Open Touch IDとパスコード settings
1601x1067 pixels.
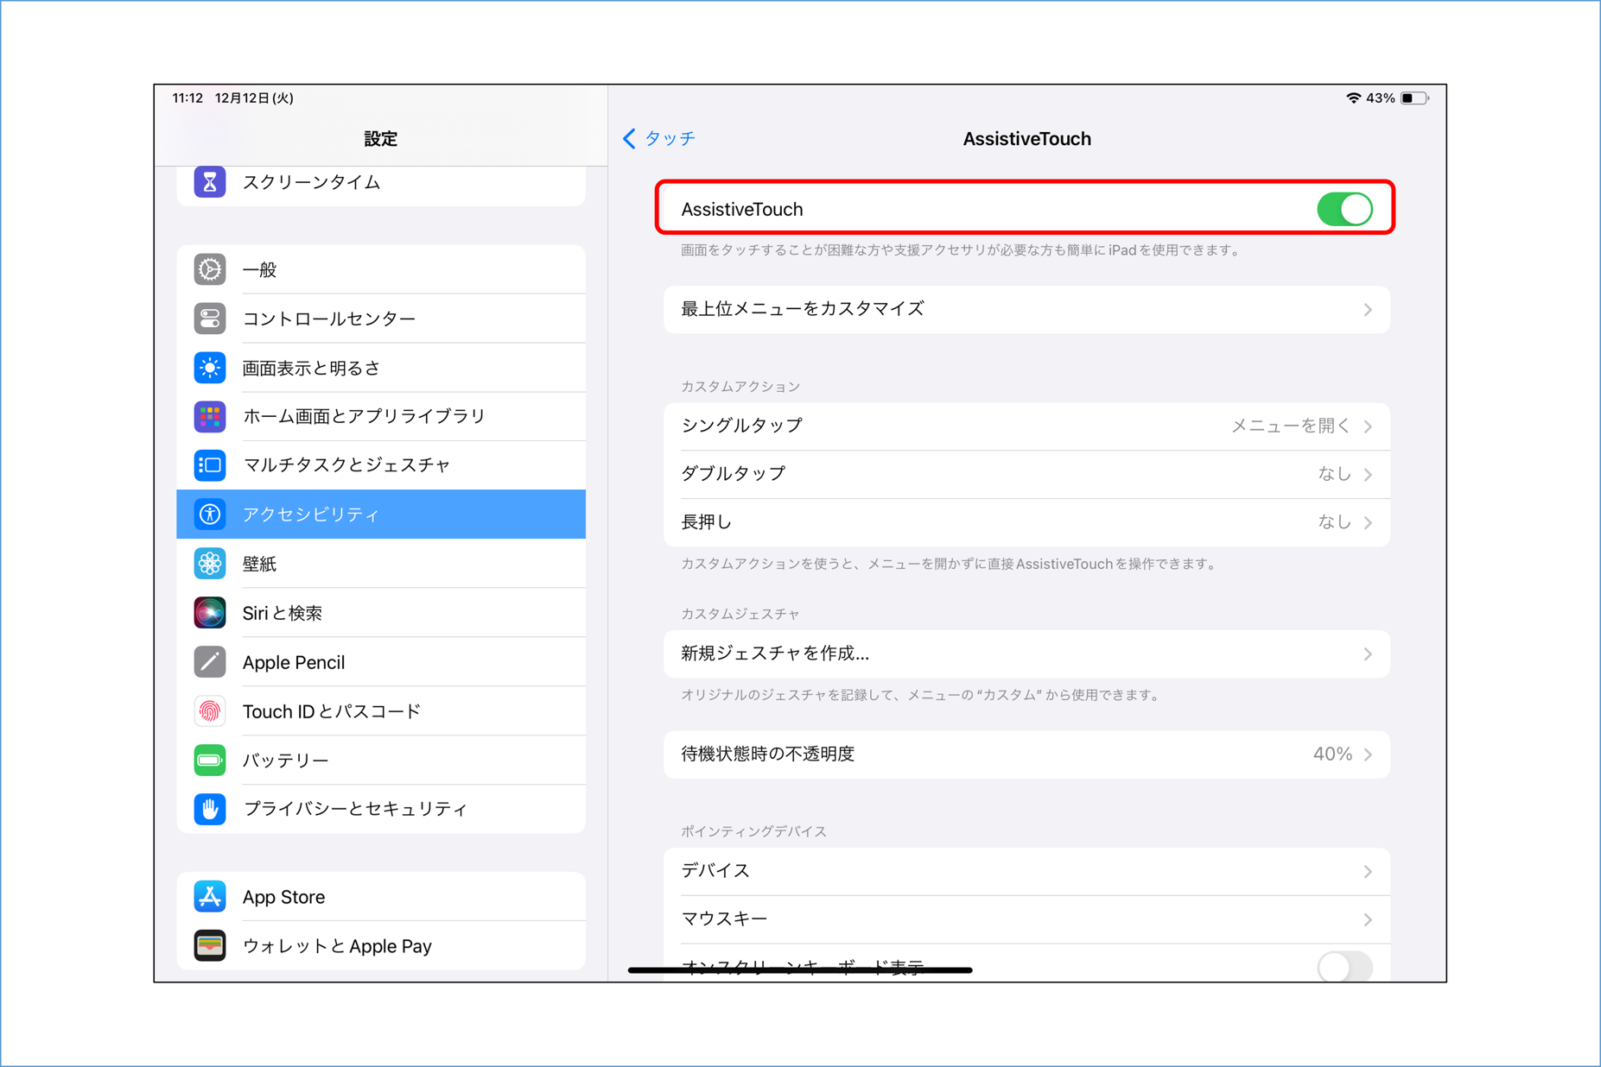[381, 711]
